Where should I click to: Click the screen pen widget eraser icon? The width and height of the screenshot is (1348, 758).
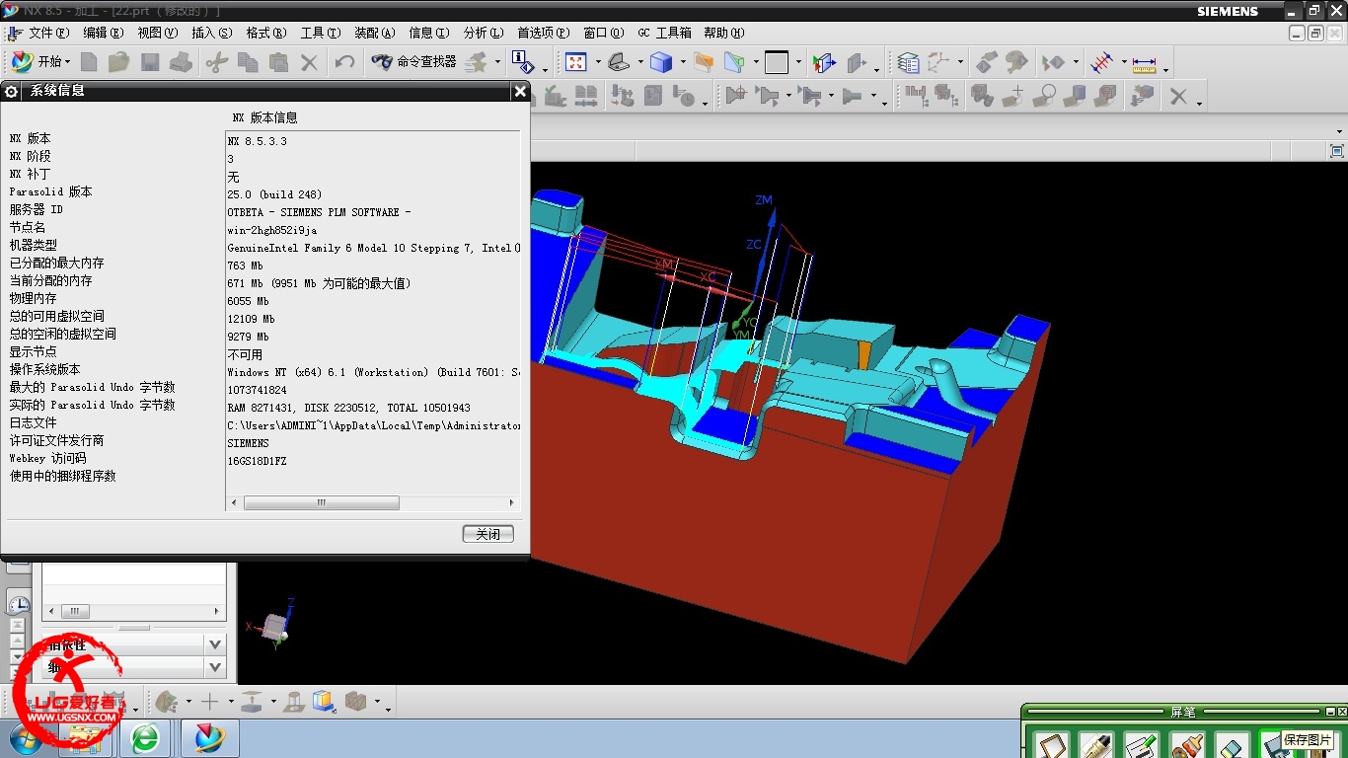click(x=1233, y=745)
